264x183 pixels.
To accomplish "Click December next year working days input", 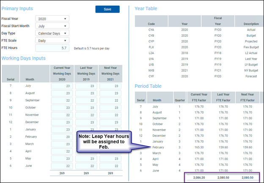I will [110, 122].
